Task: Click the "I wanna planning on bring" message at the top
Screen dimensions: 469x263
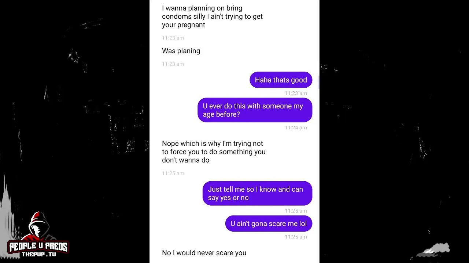Action: coord(212,16)
